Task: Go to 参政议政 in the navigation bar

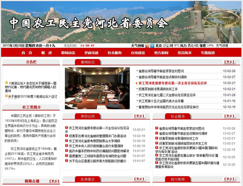Action: [x=92, y=53]
